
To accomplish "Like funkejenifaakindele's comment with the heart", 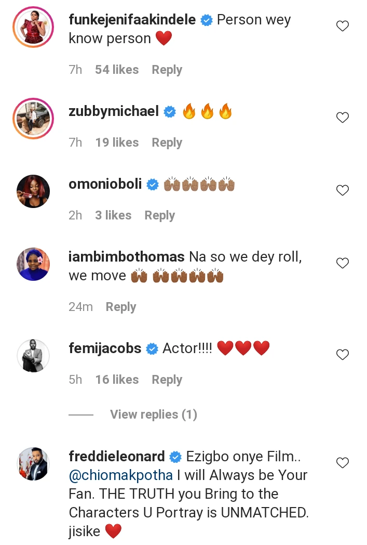I will 343,26.
